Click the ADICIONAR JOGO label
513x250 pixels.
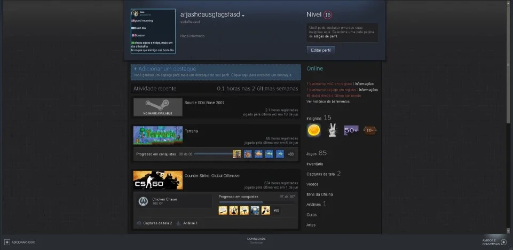click(23, 243)
